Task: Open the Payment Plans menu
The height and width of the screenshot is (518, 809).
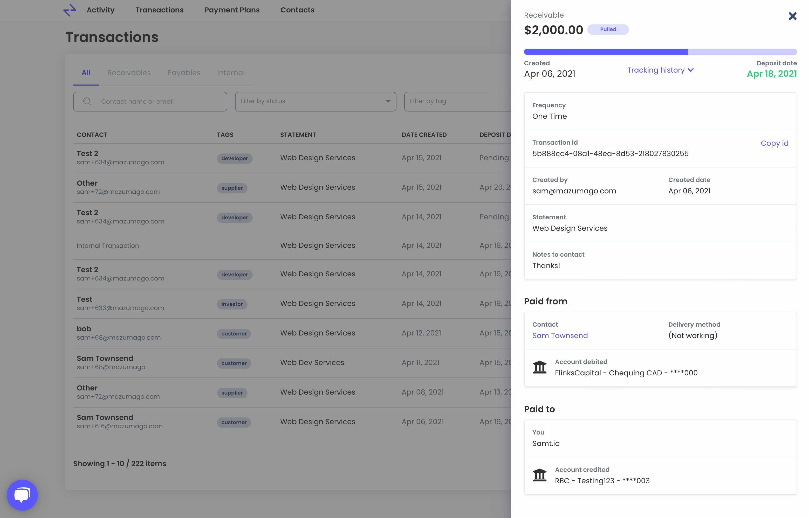Action: [232, 10]
